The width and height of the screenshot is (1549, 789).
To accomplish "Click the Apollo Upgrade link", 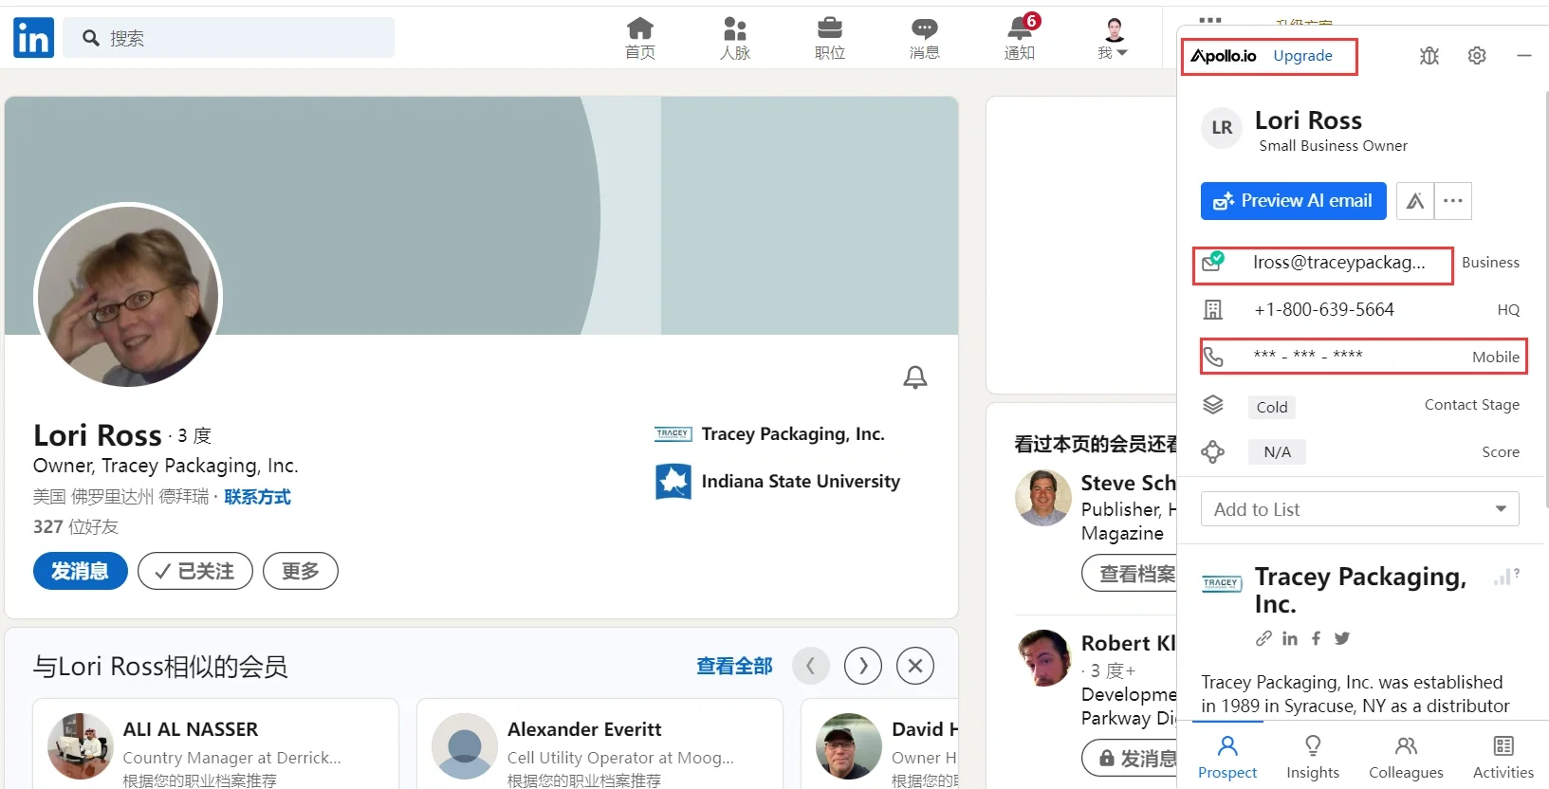I will (x=1302, y=56).
